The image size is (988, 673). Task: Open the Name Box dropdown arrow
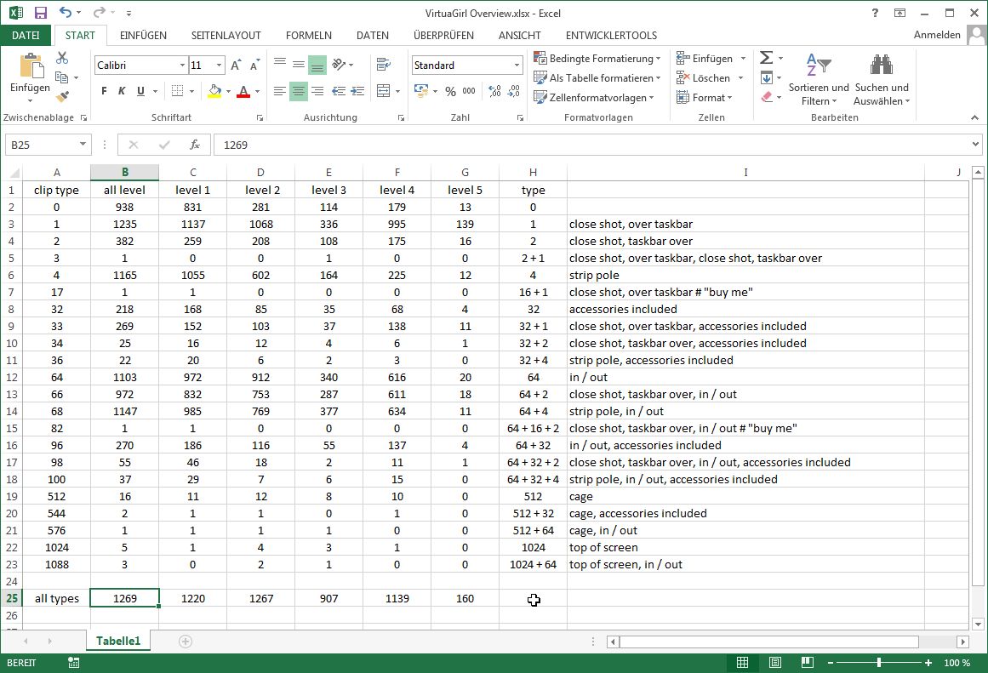point(83,145)
